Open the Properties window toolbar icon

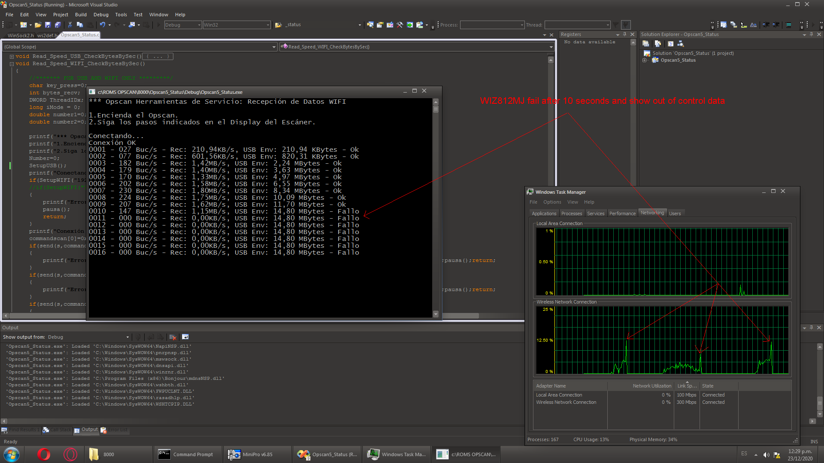click(x=380, y=25)
